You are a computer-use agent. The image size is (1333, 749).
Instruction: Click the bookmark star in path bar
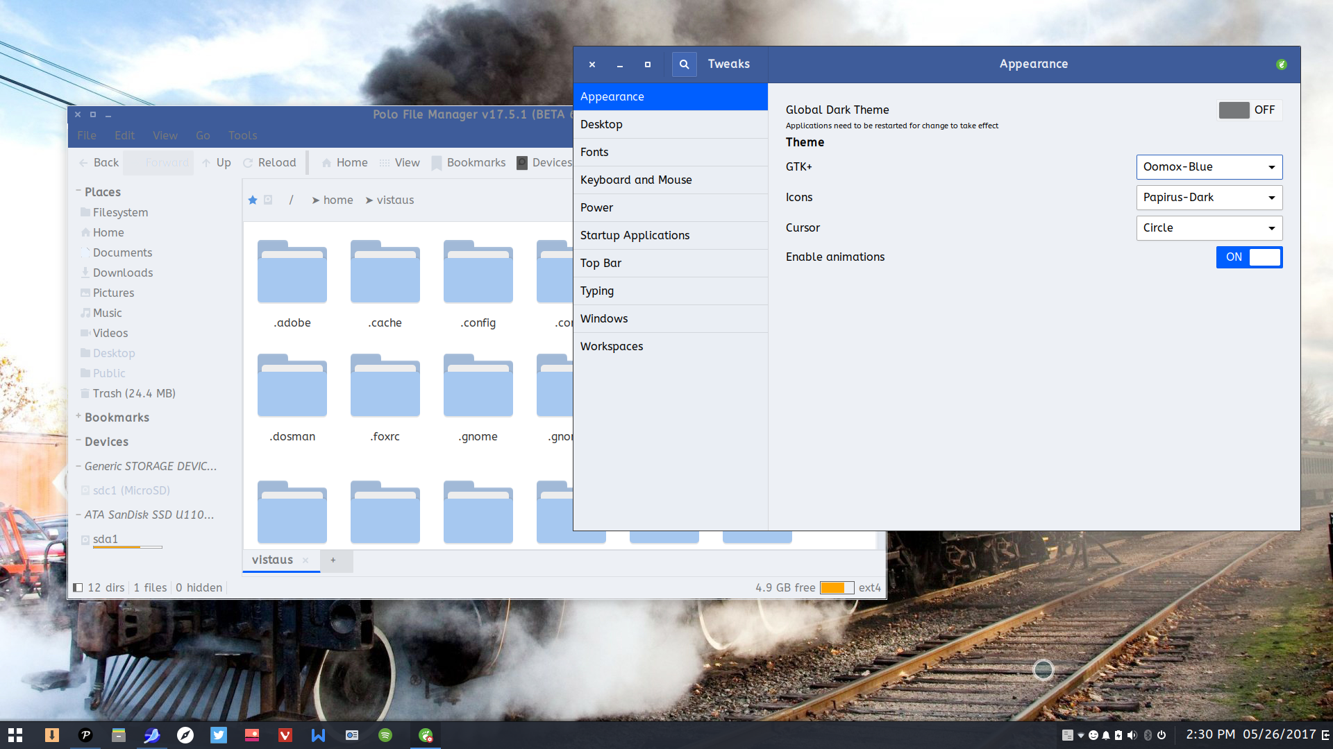tap(253, 200)
